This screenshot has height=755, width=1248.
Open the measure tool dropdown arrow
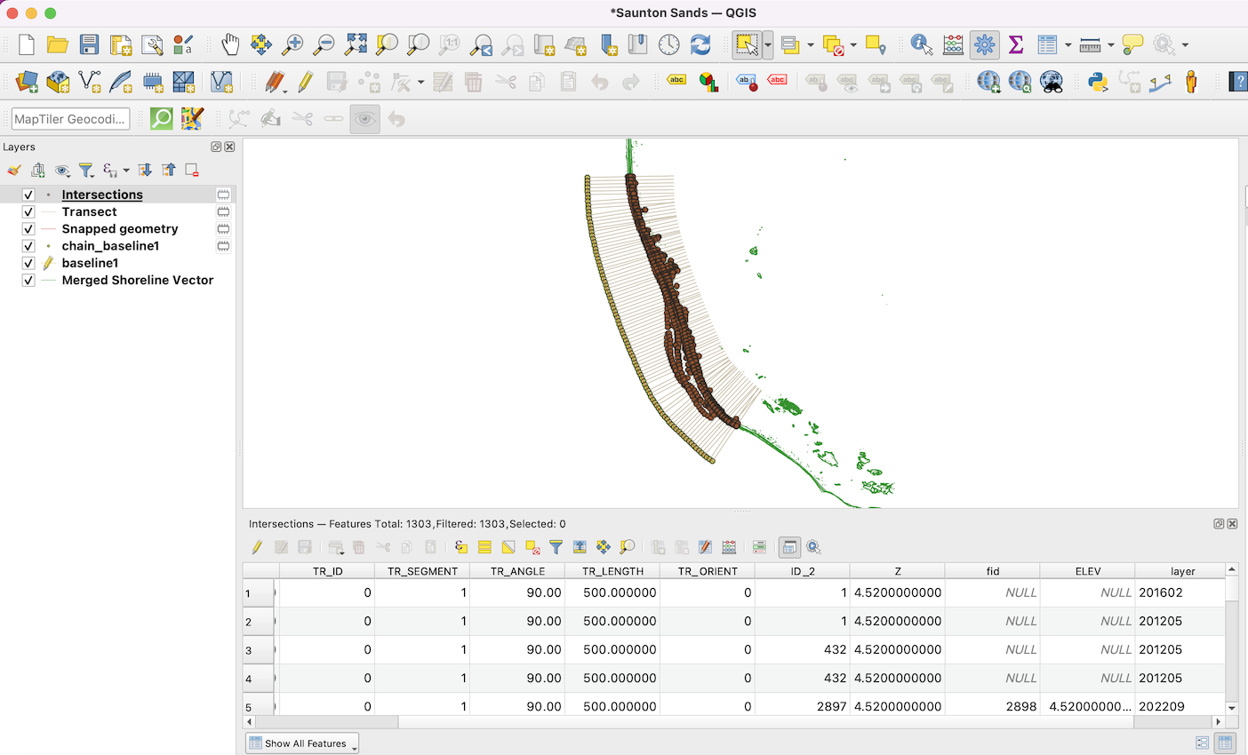click(x=1111, y=45)
